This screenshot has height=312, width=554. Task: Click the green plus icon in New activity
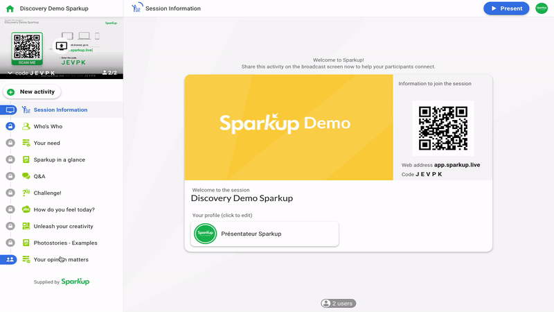click(x=11, y=92)
